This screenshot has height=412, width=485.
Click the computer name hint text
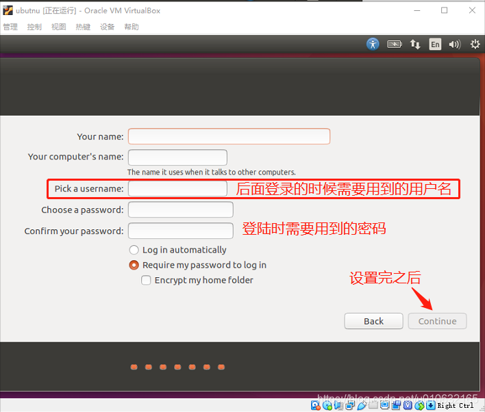212,172
